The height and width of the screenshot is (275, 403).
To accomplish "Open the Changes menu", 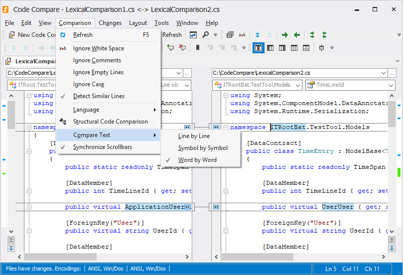I will (x=110, y=23).
